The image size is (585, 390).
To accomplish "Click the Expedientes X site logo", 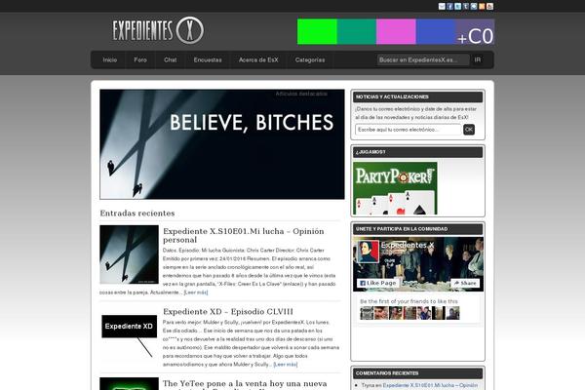I will click(x=158, y=30).
